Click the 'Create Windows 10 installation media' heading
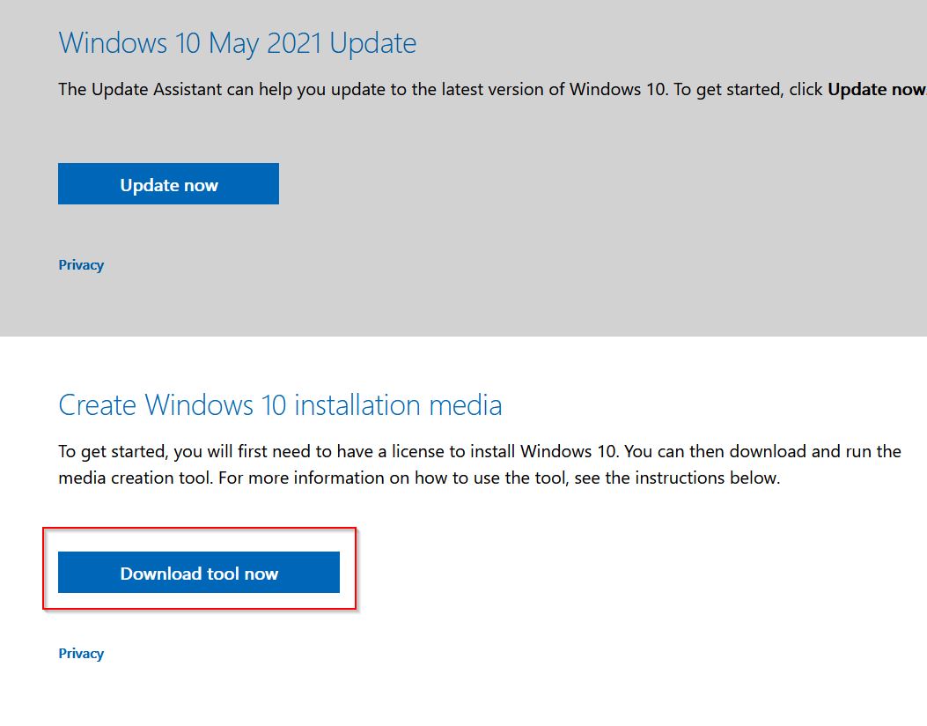 (280, 405)
